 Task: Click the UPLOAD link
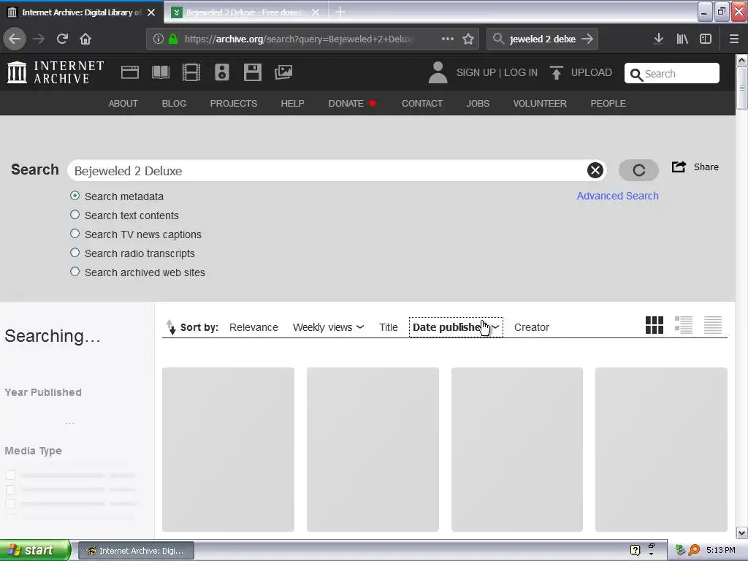[592, 72]
